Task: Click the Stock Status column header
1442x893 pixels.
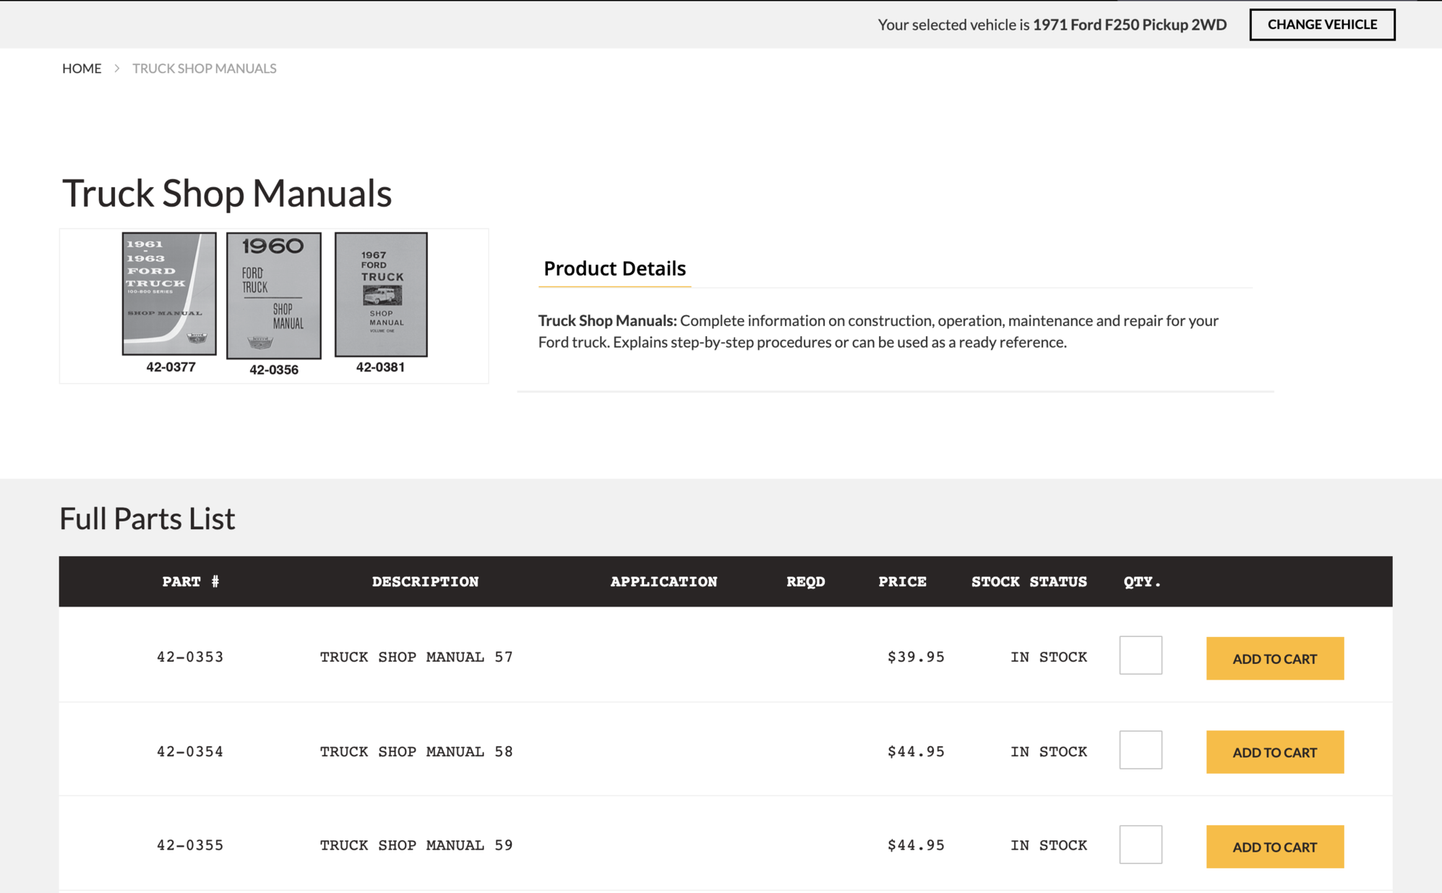Action: (1029, 581)
